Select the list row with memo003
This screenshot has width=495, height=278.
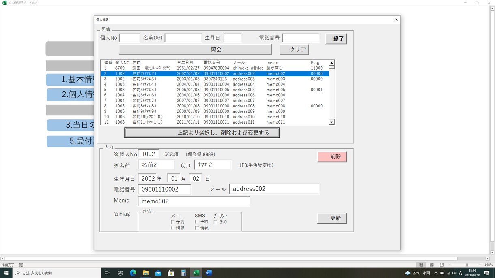[215, 79]
